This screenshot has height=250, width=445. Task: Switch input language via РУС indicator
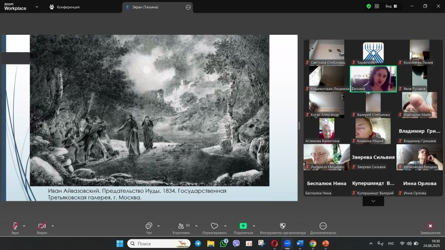point(391,243)
